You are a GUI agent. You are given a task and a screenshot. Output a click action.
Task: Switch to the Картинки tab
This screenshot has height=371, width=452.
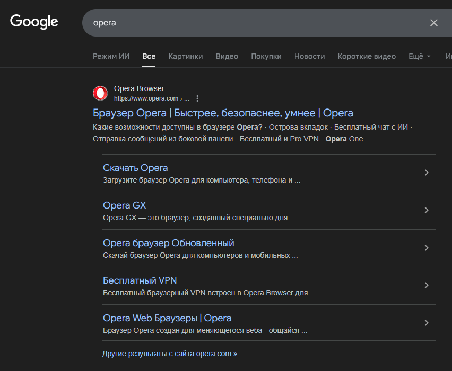click(x=185, y=56)
